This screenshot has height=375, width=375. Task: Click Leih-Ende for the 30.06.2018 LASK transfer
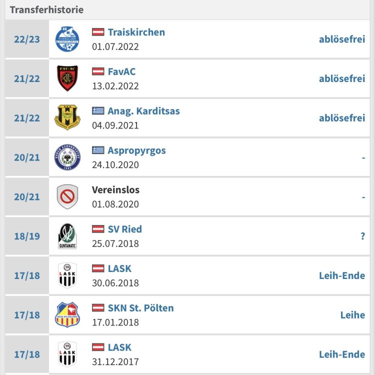[342, 275]
